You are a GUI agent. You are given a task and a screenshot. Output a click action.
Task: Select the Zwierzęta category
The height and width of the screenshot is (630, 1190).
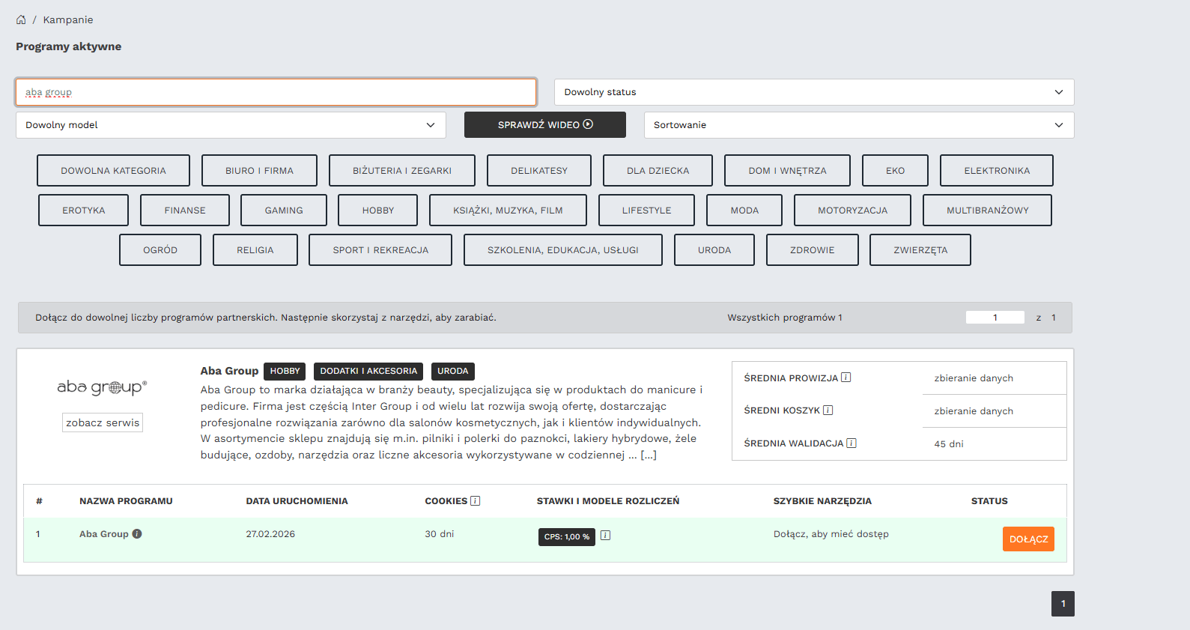(x=920, y=250)
